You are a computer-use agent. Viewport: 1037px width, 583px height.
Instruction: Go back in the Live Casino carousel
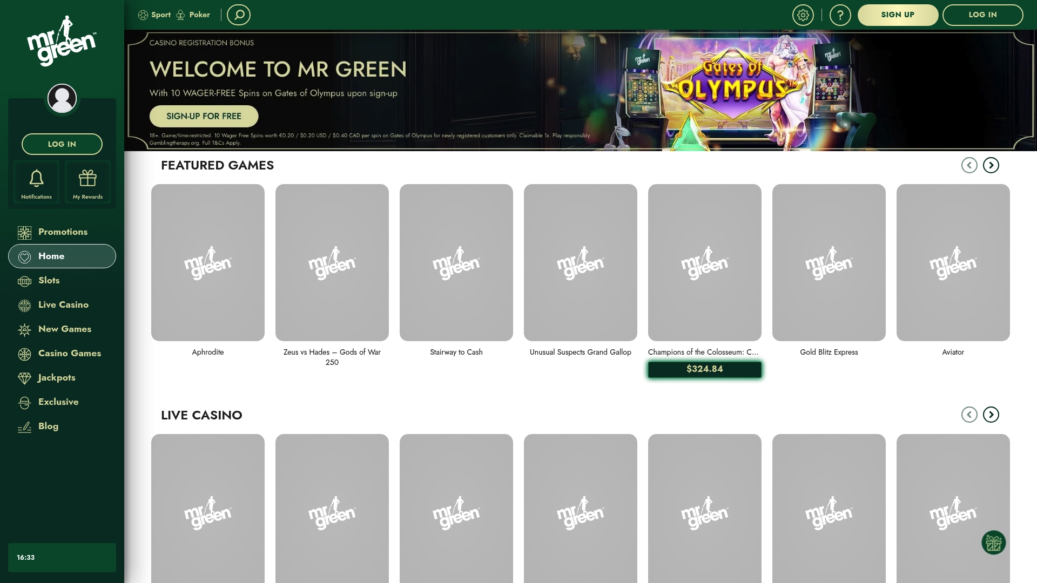pyautogui.click(x=969, y=415)
